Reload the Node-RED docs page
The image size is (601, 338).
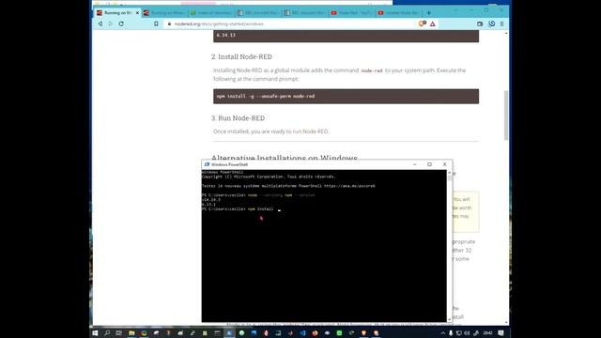coord(121,23)
